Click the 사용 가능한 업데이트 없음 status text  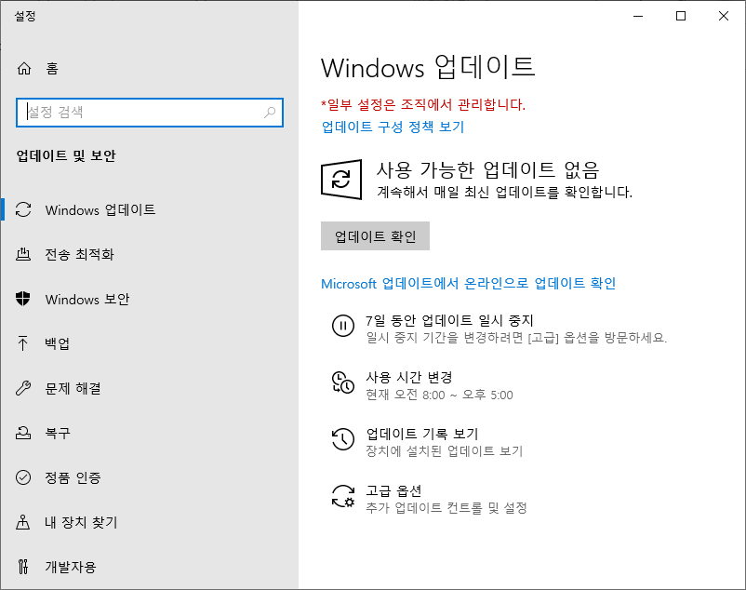click(488, 169)
